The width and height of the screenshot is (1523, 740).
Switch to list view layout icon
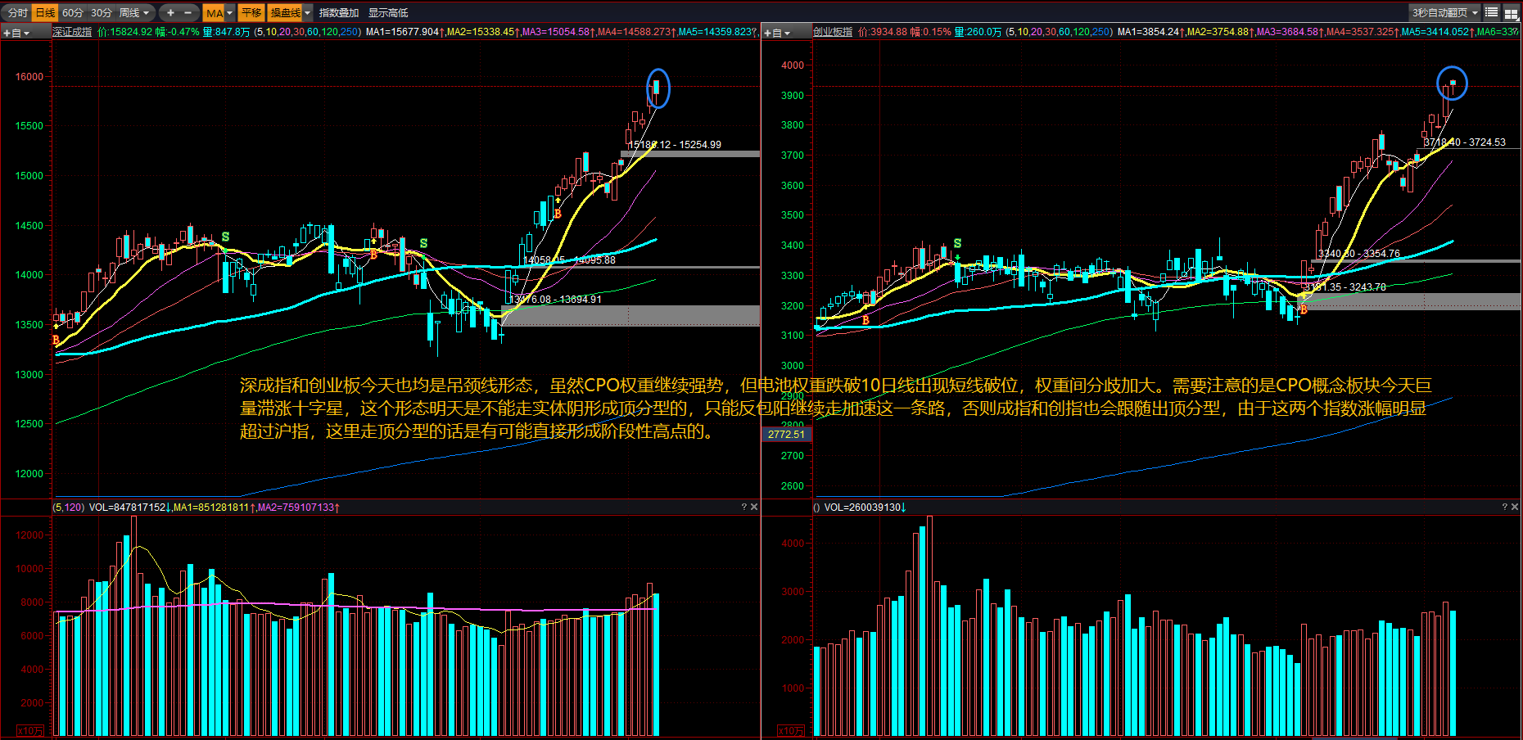point(1492,12)
